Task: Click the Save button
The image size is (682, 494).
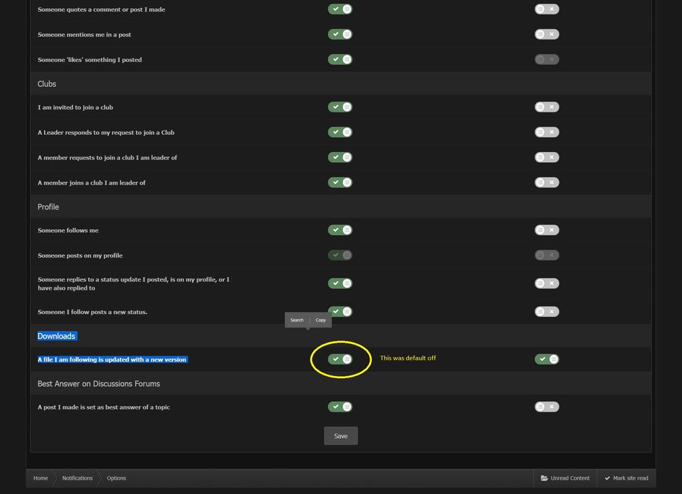Action: tap(340, 436)
